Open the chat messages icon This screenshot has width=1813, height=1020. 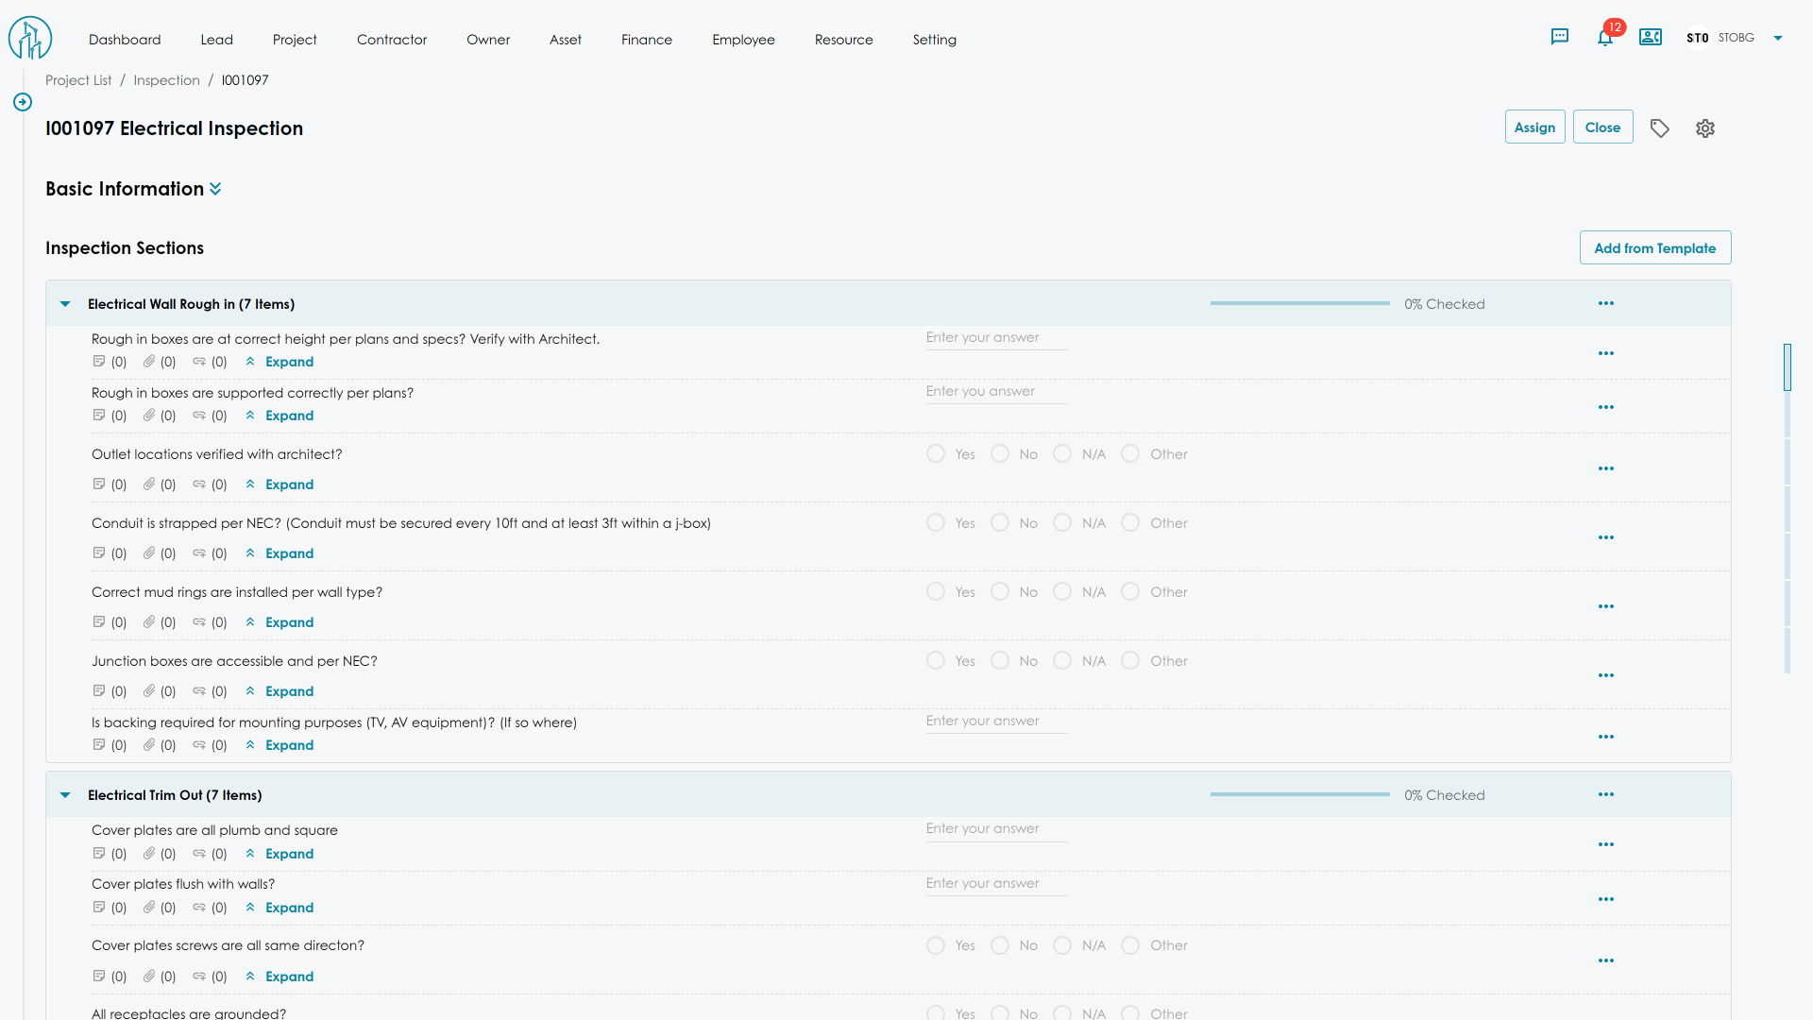coord(1559,38)
